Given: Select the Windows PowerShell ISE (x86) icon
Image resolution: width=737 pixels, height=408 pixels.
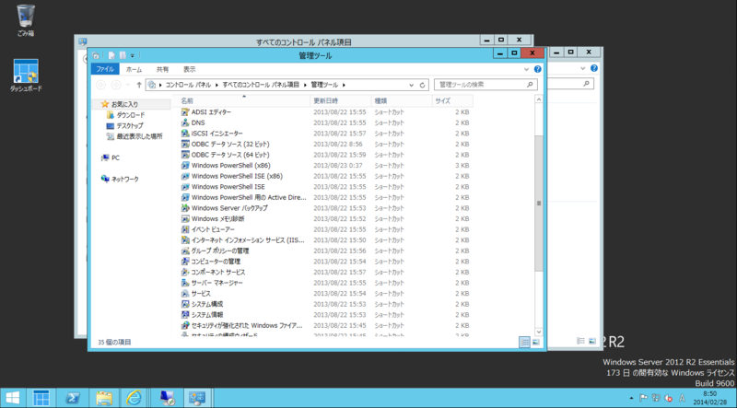Looking at the screenshot, I should point(185,176).
